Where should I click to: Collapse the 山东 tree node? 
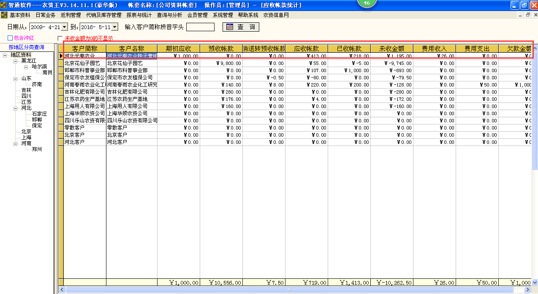tap(15, 78)
